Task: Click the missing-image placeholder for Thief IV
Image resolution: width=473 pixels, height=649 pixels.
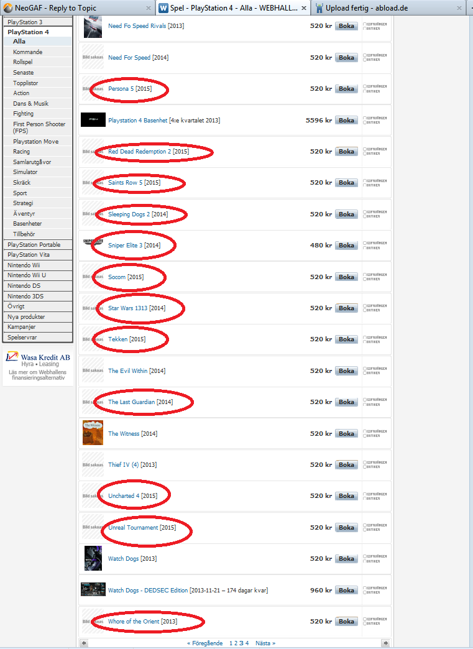Action: 93,465
